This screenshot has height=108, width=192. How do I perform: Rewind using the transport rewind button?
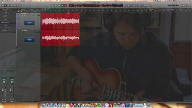[x=52, y=5]
